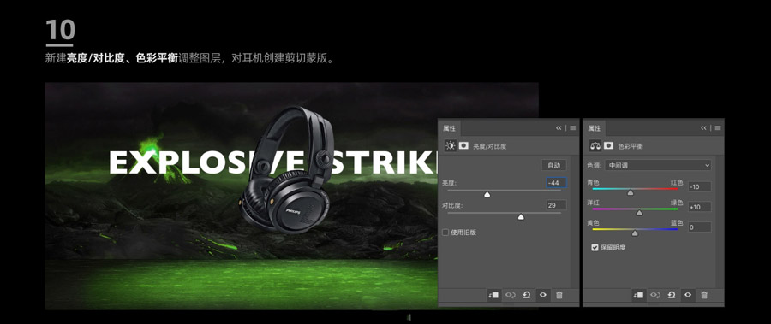
Task: Delete the Color Balance adjustment via trash icon
Action: 704,295
